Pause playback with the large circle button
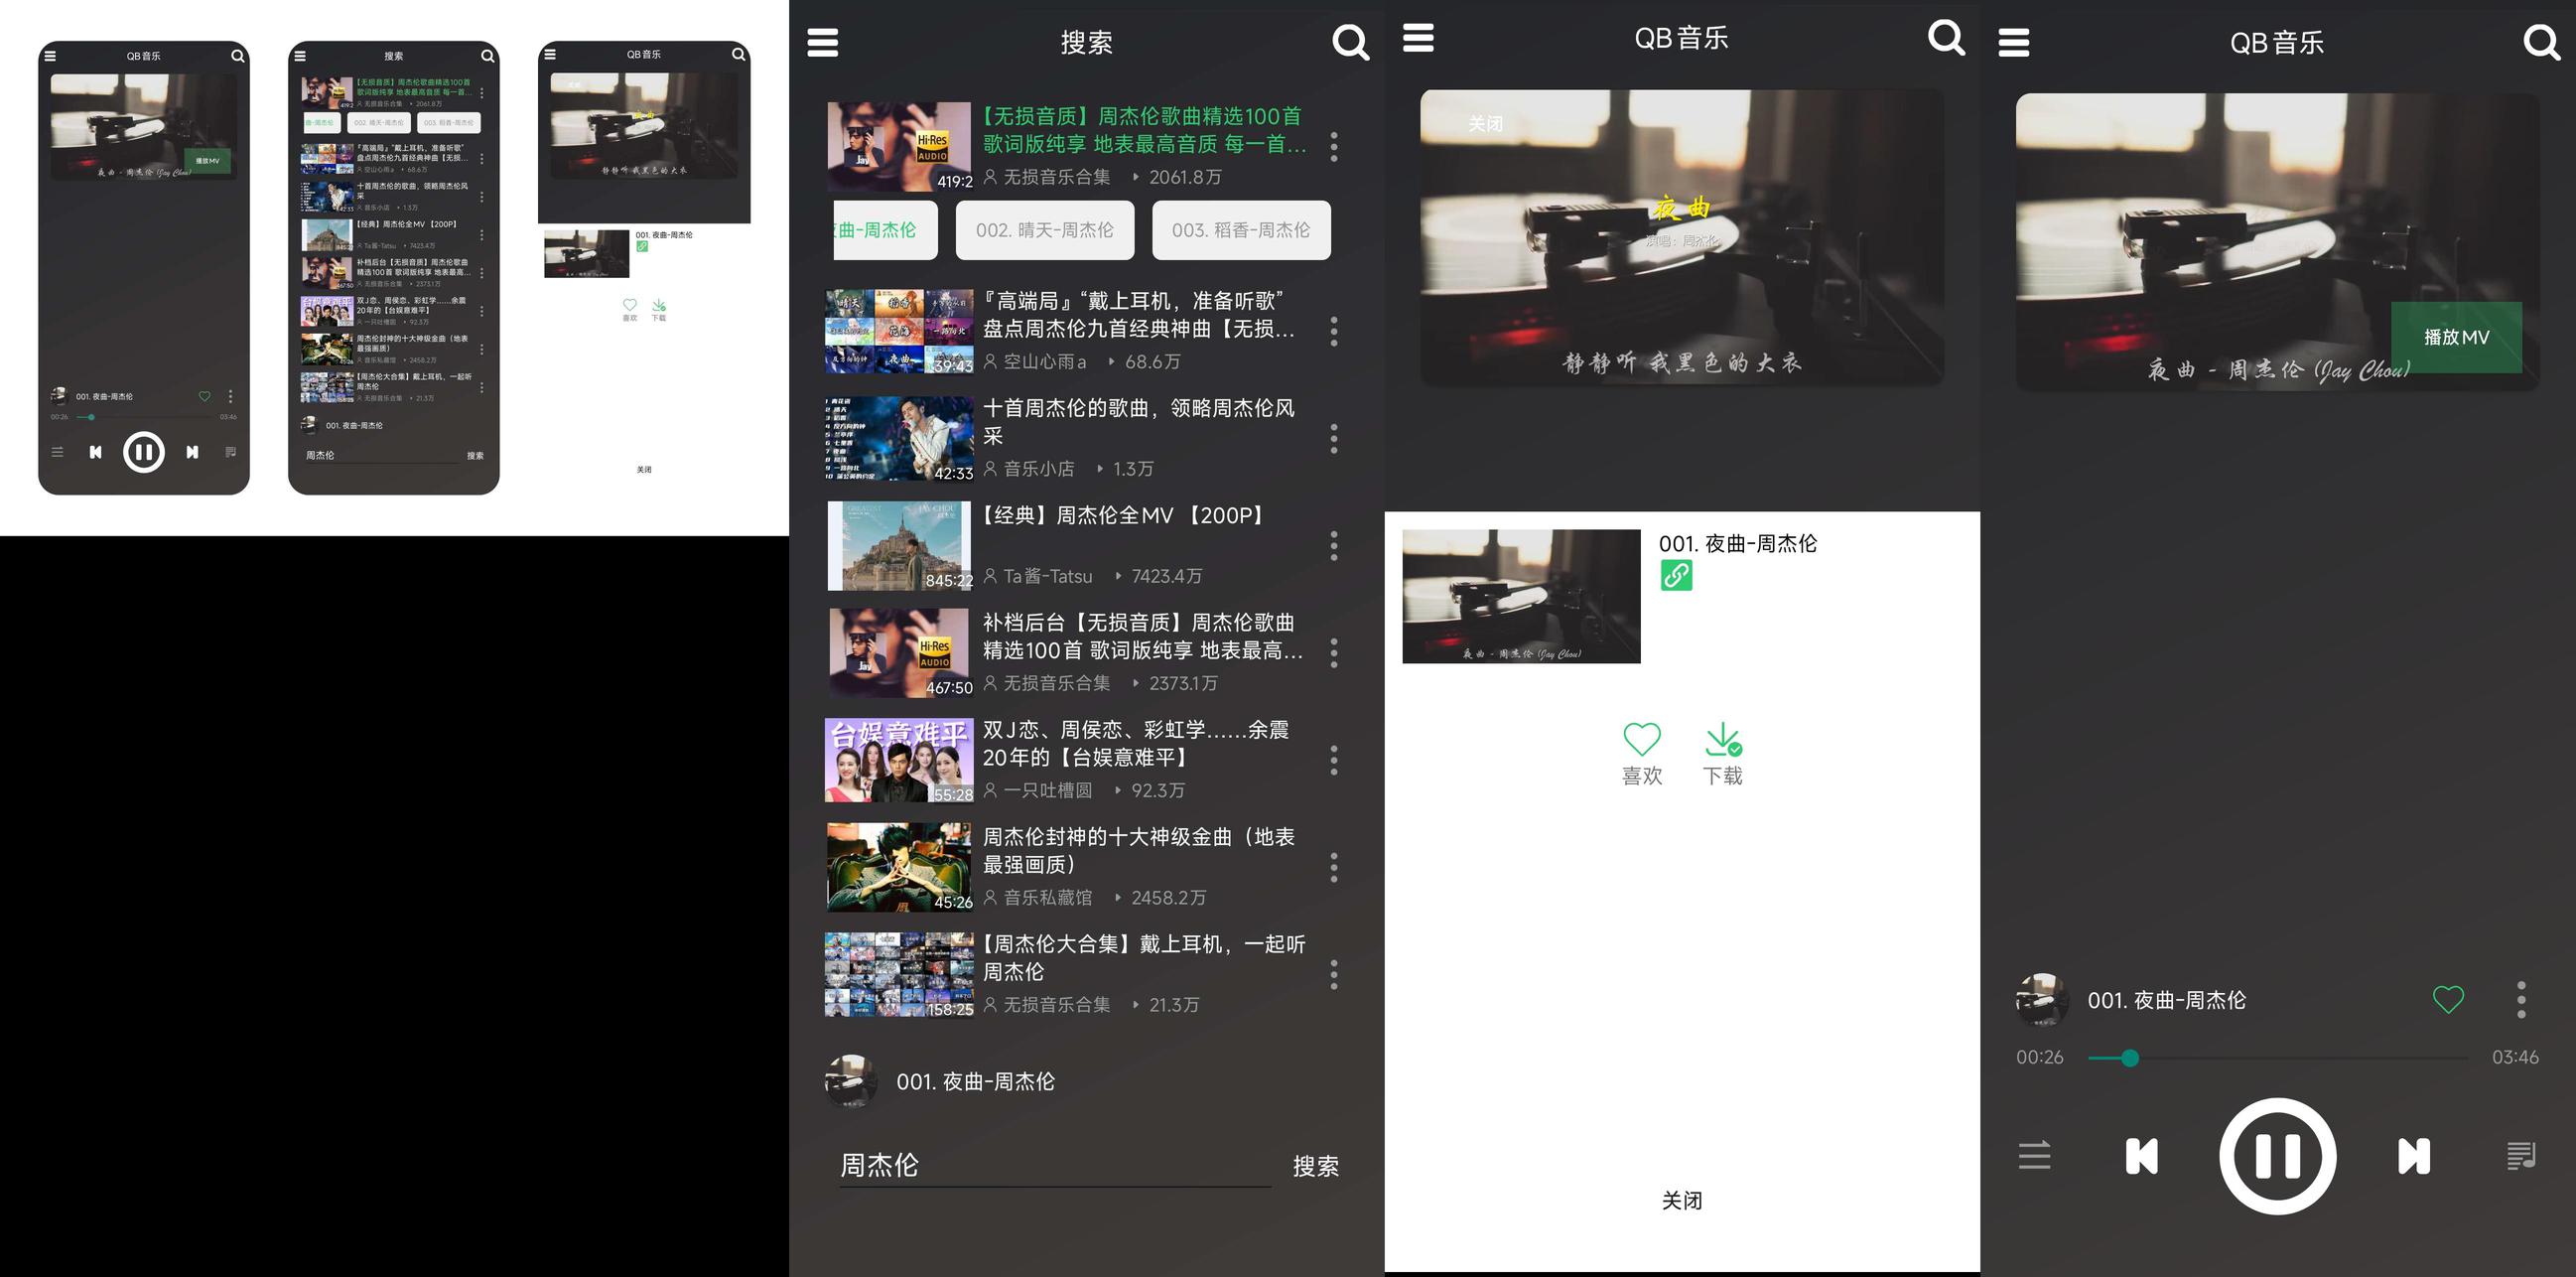The image size is (2576, 1277). pos(2277,1156)
